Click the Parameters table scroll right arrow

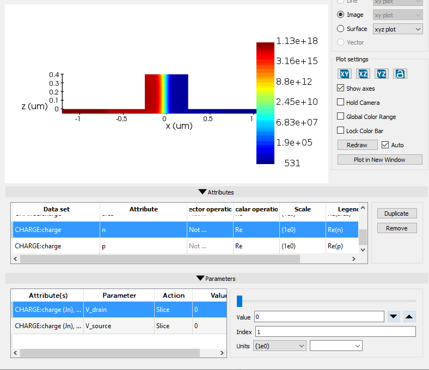[222, 353]
